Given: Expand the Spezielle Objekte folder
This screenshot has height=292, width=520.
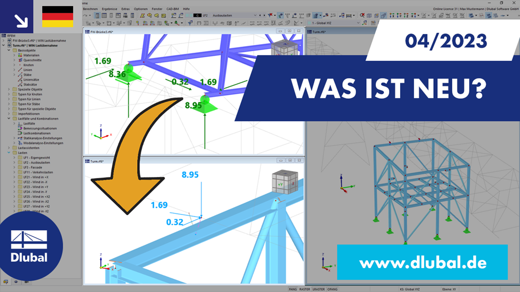Looking at the screenshot, I should [x=9, y=89].
